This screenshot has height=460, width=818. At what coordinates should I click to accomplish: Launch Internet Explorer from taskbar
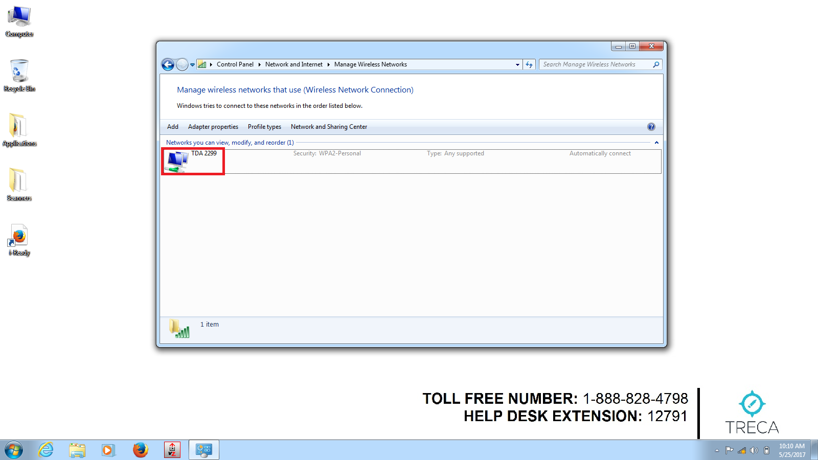(x=46, y=450)
